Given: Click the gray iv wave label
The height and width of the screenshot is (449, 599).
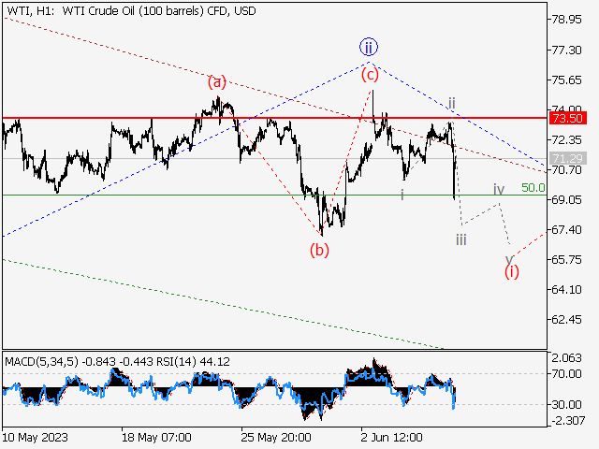Looking at the screenshot, I should [x=499, y=189].
